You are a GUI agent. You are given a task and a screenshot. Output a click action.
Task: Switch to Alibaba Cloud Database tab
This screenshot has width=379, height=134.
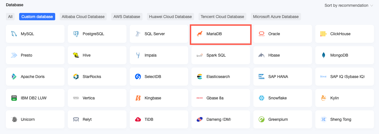click(83, 17)
